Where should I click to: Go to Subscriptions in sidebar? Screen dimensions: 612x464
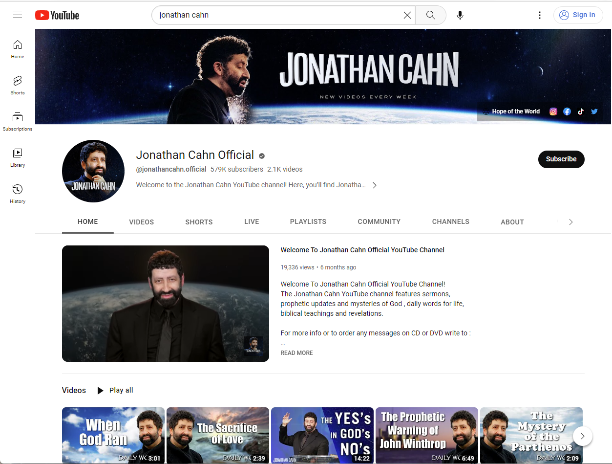(x=18, y=121)
